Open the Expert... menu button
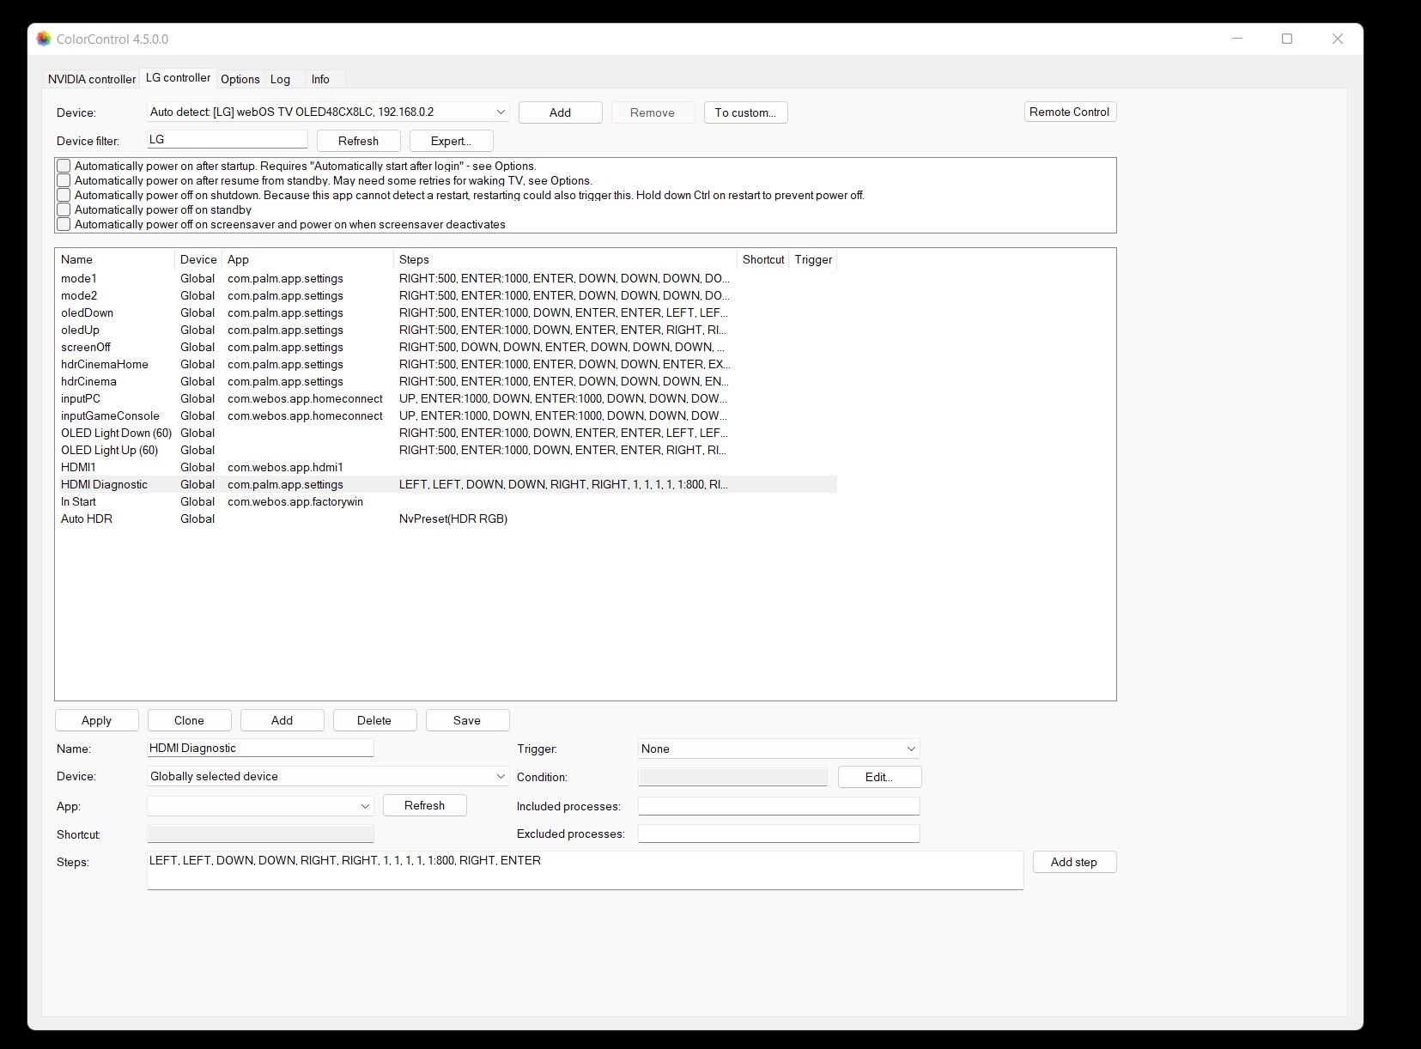This screenshot has height=1049, width=1421. (451, 141)
